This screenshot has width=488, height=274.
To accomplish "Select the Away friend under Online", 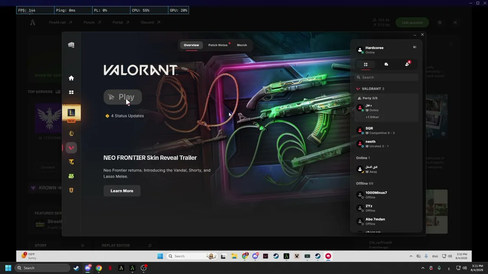I will coord(386,169).
